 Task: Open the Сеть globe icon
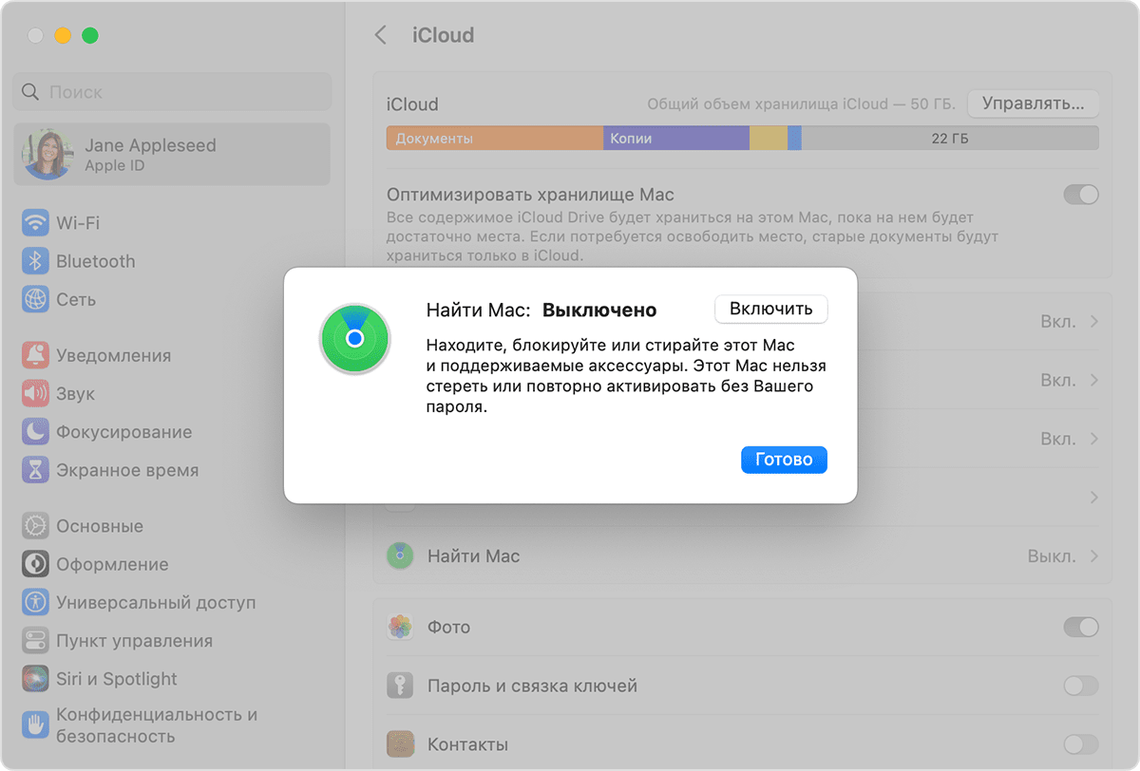point(35,299)
